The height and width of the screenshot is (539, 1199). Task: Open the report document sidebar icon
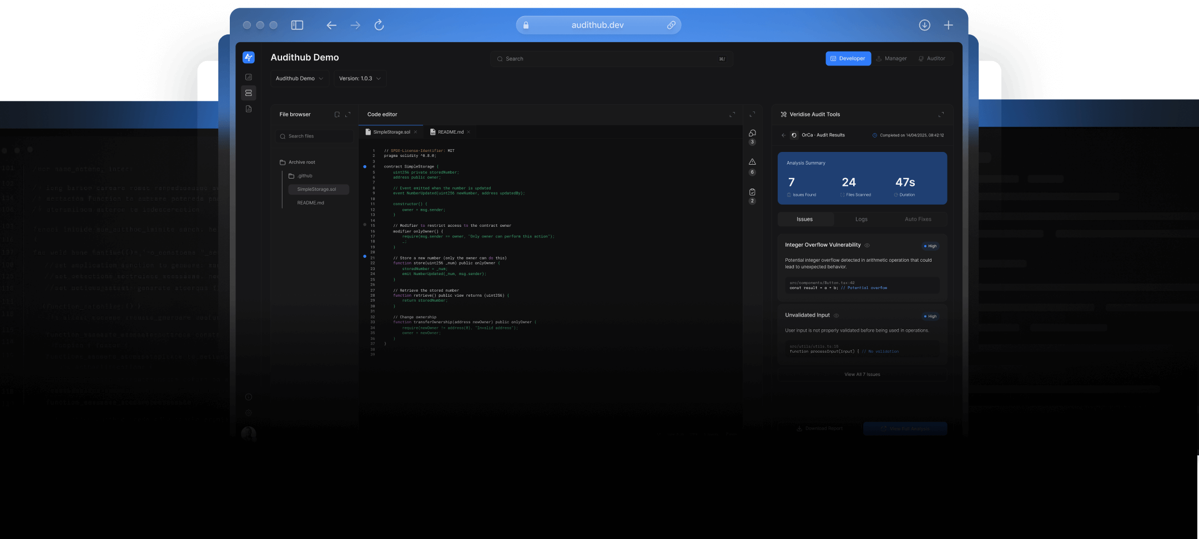click(x=249, y=109)
